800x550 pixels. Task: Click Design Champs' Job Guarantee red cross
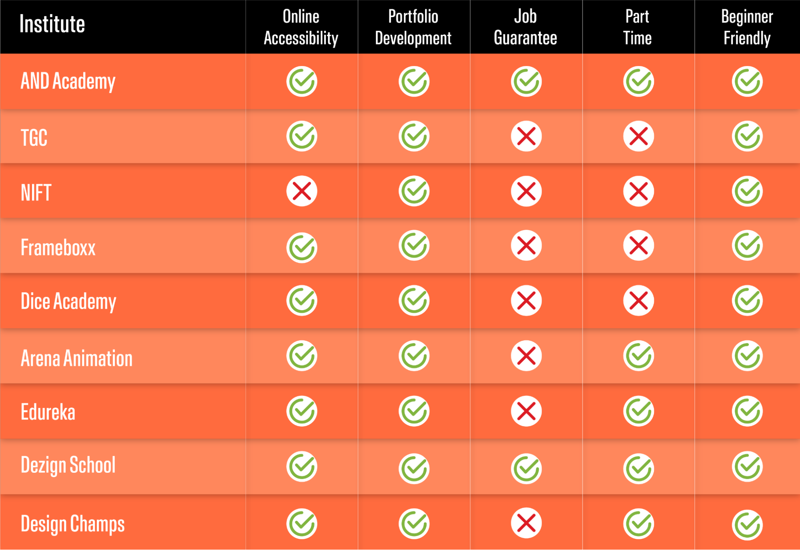pos(526,523)
